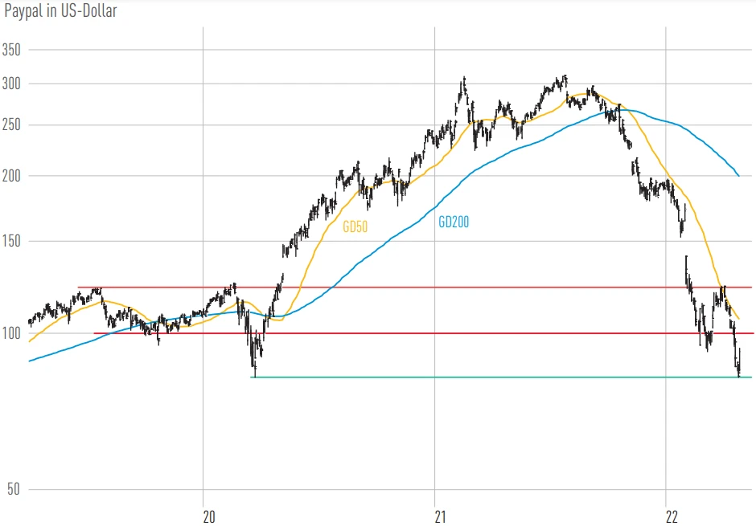Click the 2020 price low touching green line
Screen dimensions: 756x526
click(254, 374)
